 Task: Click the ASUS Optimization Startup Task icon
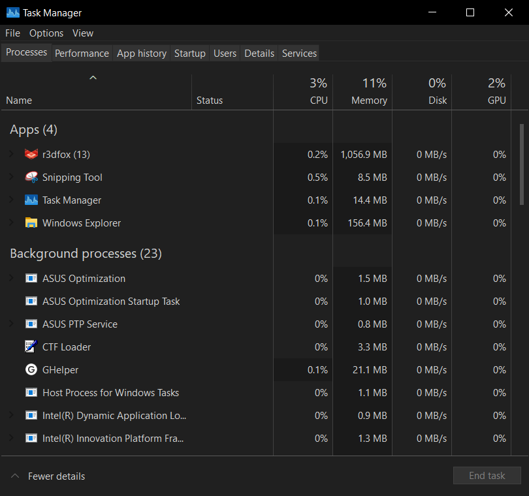coord(31,301)
